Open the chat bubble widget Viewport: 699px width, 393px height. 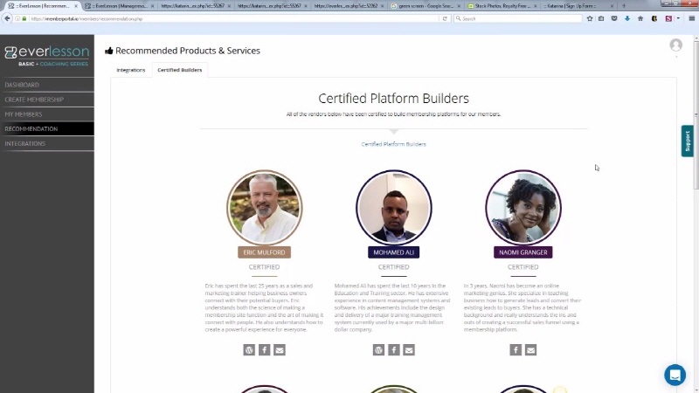coord(675,375)
